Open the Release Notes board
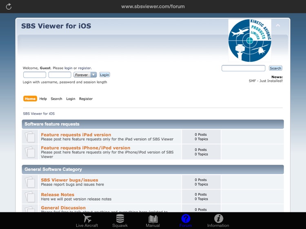The width and height of the screenshot is (306, 229). click(x=58, y=194)
